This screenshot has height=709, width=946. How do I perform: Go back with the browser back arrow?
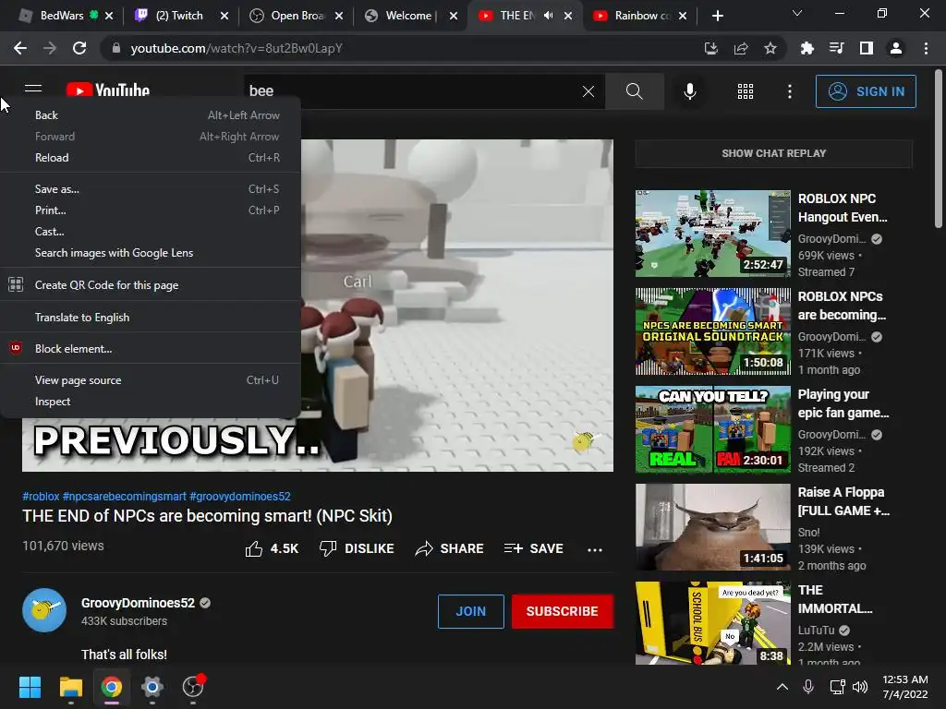point(20,48)
